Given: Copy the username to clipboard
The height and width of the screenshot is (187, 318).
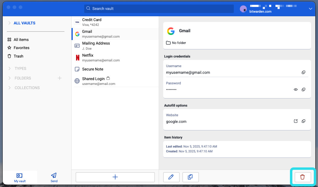Looking at the screenshot, I should coord(304,73).
